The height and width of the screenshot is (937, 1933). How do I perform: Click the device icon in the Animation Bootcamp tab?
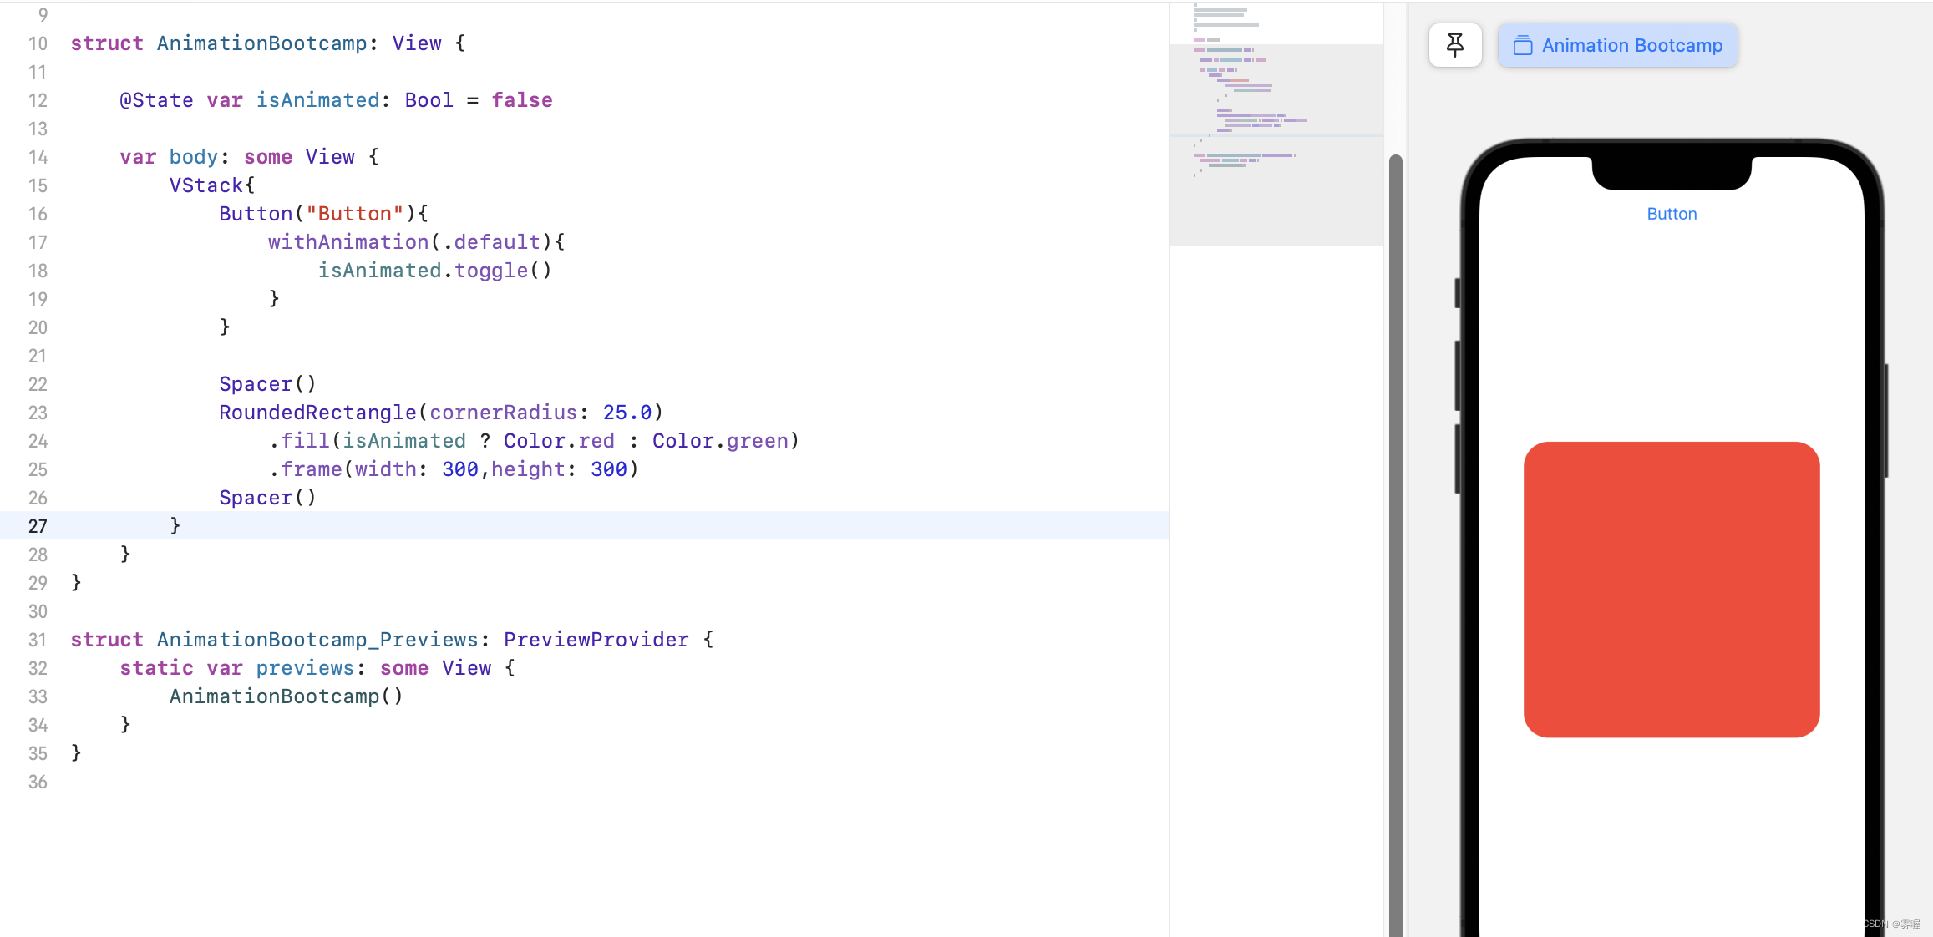pos(1524,46)
